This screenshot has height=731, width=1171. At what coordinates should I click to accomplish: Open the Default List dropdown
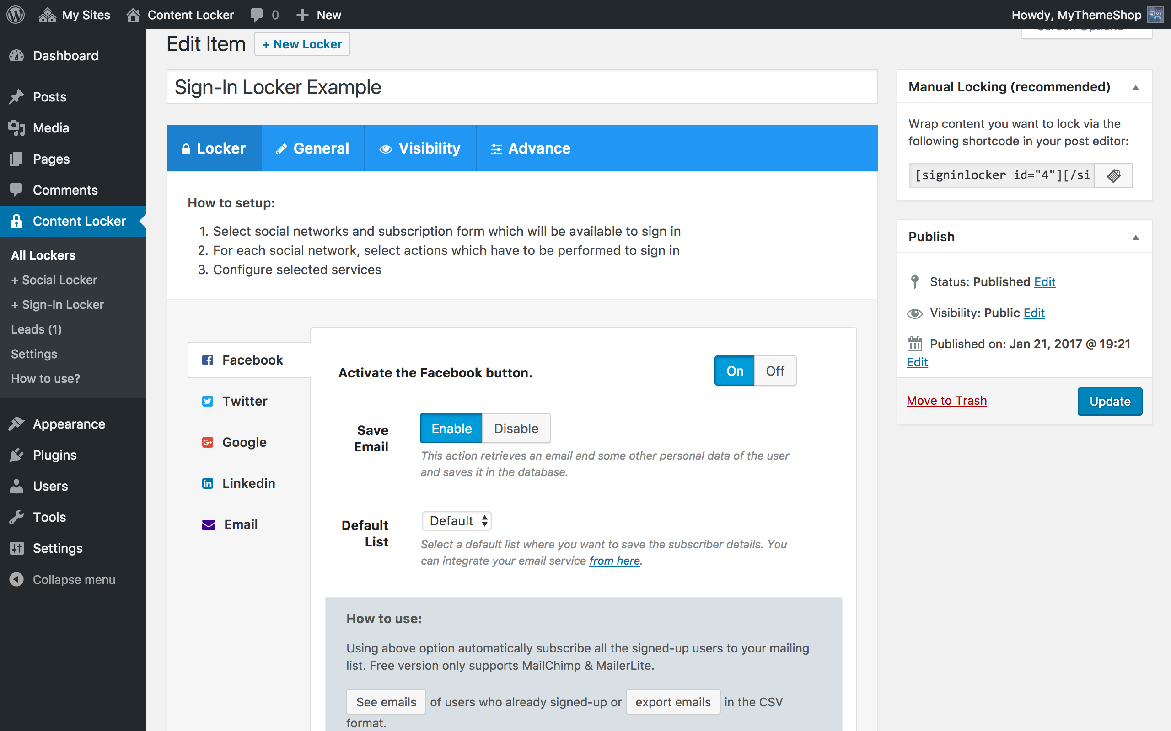457,521
